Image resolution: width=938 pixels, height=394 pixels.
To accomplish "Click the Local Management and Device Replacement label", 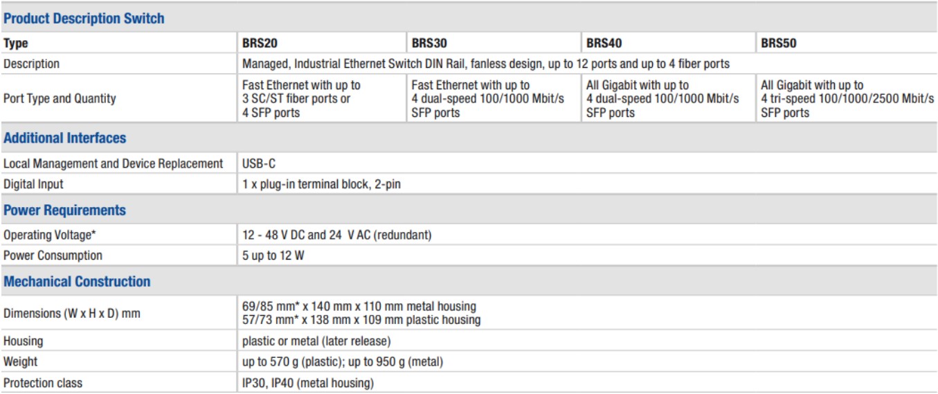I will click(x=114, y=164).
